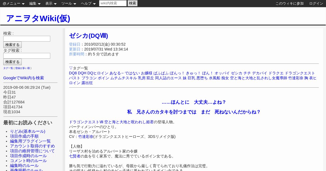Screen dimensions: 326x171
Task: Focus the wiki内検索 input field
Action: coord(113,3)
